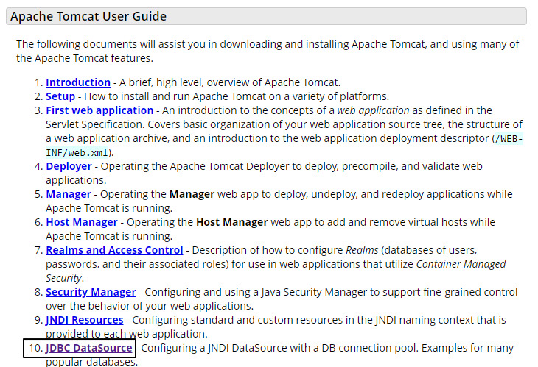Click 'A brief, high level, overview' description
538x367 pixels.
pyautogui.click(x=229, y=82)
